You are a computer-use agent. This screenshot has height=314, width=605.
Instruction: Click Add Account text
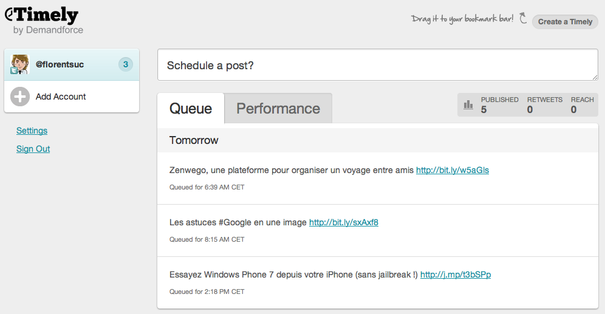pos(61,97)
